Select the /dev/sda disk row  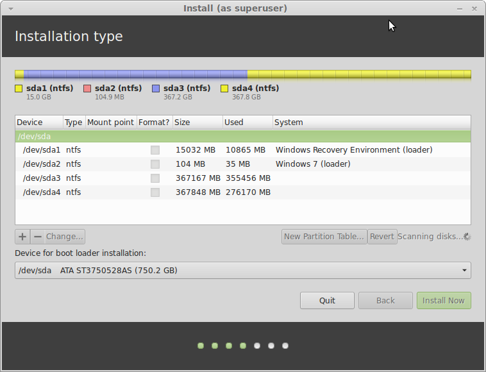(x=243, y=137)
